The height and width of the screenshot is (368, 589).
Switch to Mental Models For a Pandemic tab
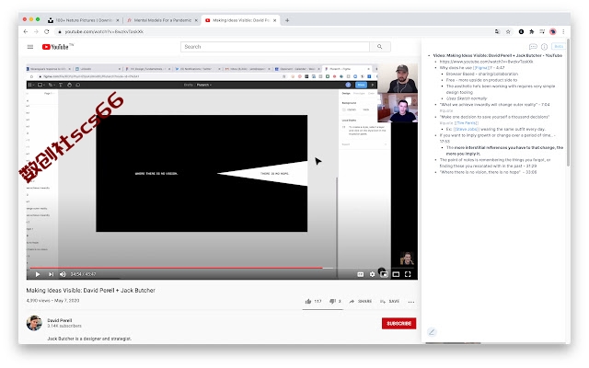(163, 20)
